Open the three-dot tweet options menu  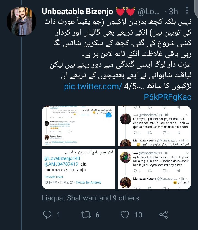point(187,11)
